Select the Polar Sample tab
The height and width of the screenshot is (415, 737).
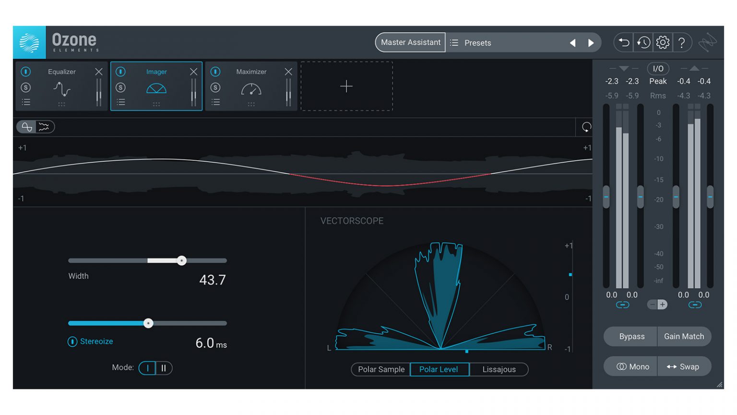pyautogui.click(x=380, y=369)
